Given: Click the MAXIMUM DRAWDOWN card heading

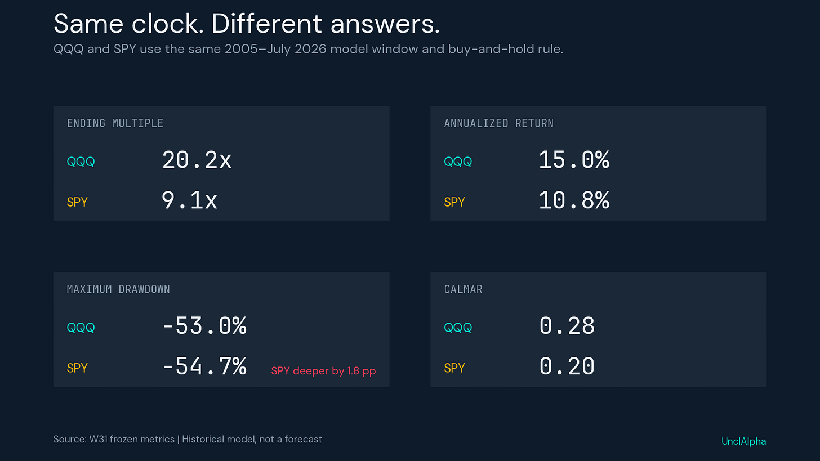Looking at the screenshot, I should pyautogui.click(x=118, y=289).
